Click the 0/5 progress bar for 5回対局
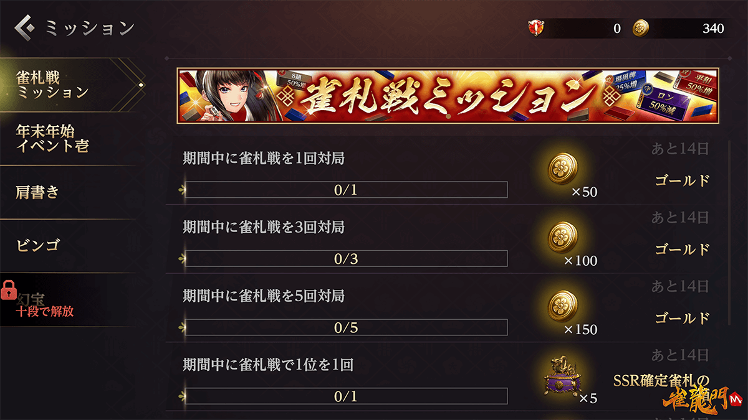The width and height of the screenshot is (748, 420). click(x=346, y=327)
